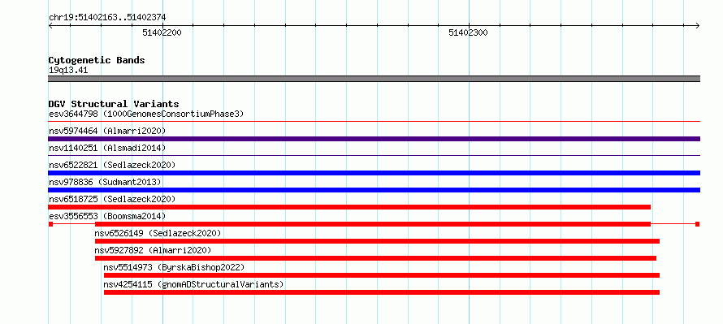The width and height of the screenshot is (723, 324).
Task: Open the nsv6518725 (Sedlazeck2020) label
Action: (x=112, y=199)
